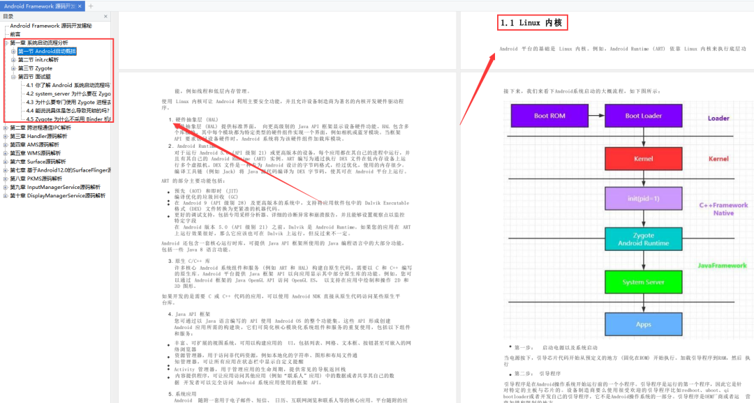Jump to 第九章 InputManagerService源码解析
The width and height of the screenshot is (754, 403).
click(55, 188)
